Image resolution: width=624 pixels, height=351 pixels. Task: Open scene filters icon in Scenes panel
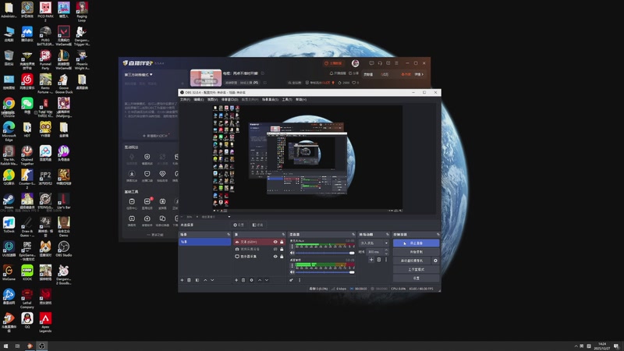tap(197, 280)
